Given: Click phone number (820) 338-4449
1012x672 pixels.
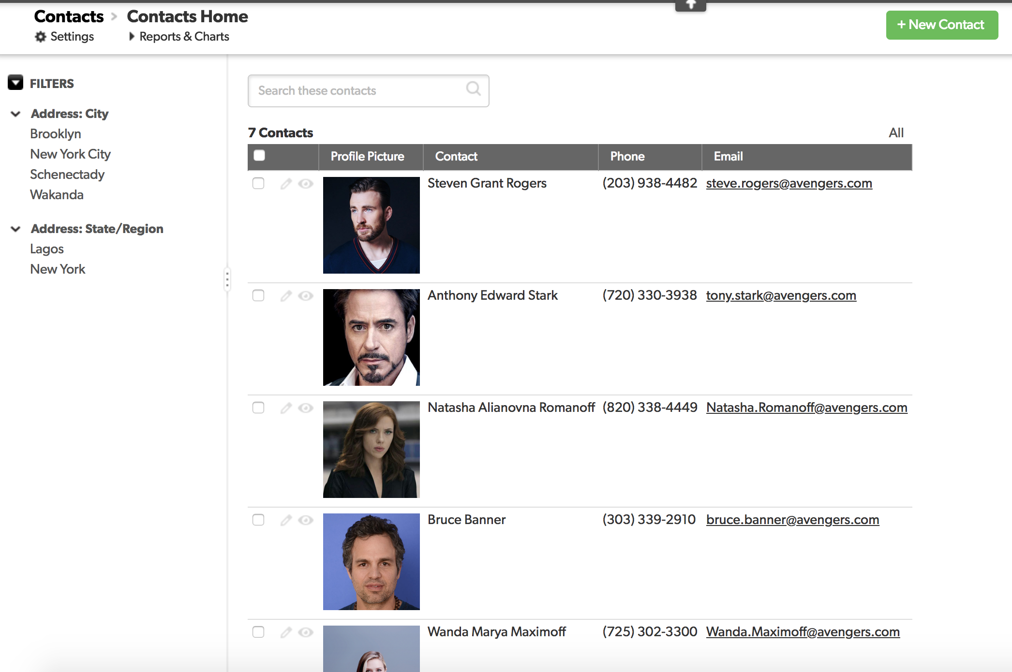Looking at the screenshot, I should [x=650, y=408].
